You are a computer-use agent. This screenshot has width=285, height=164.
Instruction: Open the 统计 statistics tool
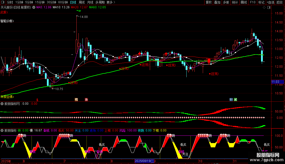click(235, 2)
